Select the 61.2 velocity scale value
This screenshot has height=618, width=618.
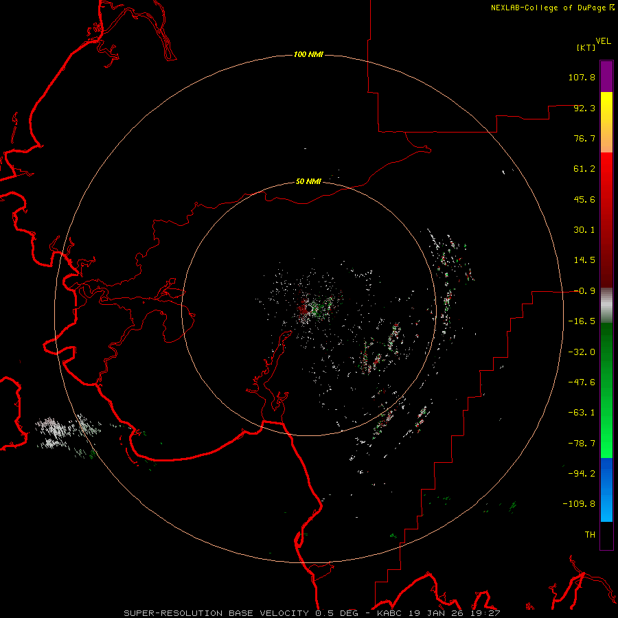pos(584,169)
